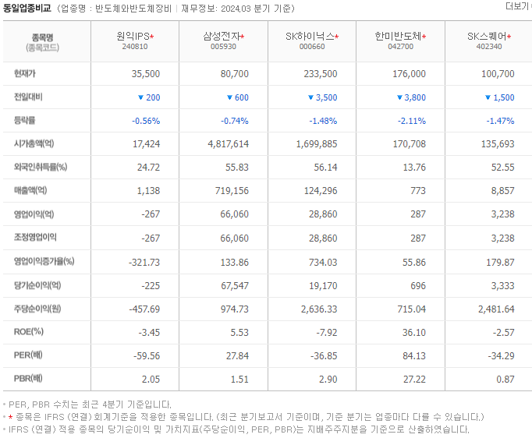Open the SK하이닉스 stock name link
The width and height of the screenshot is (532, 438).
pos(310,36)
